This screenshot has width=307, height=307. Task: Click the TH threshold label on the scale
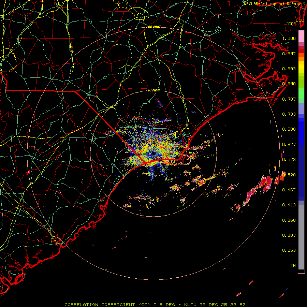tap(293, 265)
